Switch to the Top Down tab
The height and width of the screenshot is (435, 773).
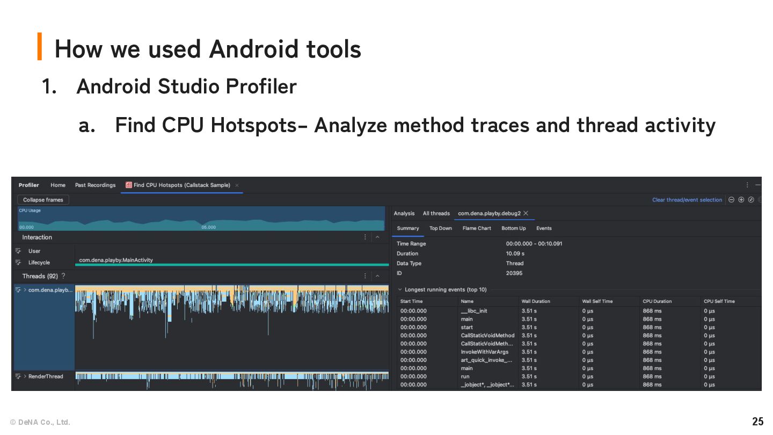point(441,228)
